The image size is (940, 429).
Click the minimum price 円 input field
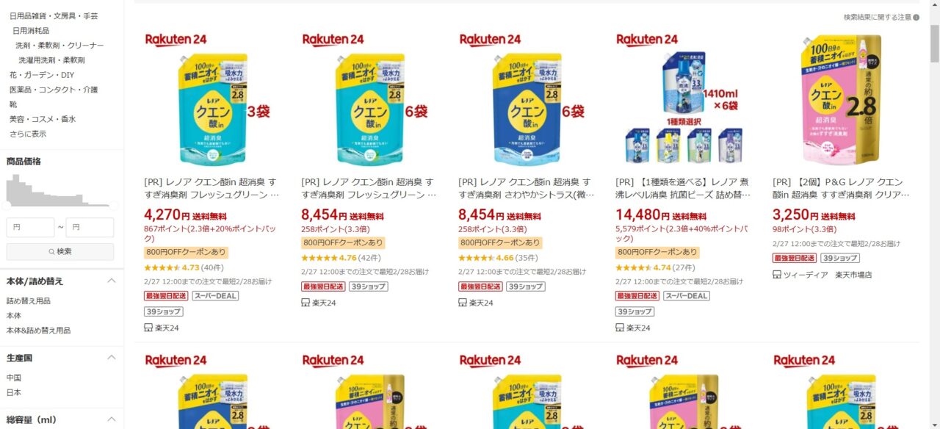point(30,228)
